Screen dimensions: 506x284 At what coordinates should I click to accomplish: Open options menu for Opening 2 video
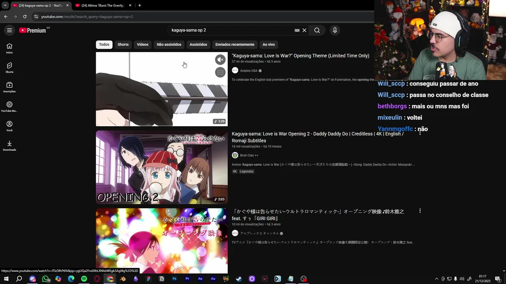coord(420,134)
